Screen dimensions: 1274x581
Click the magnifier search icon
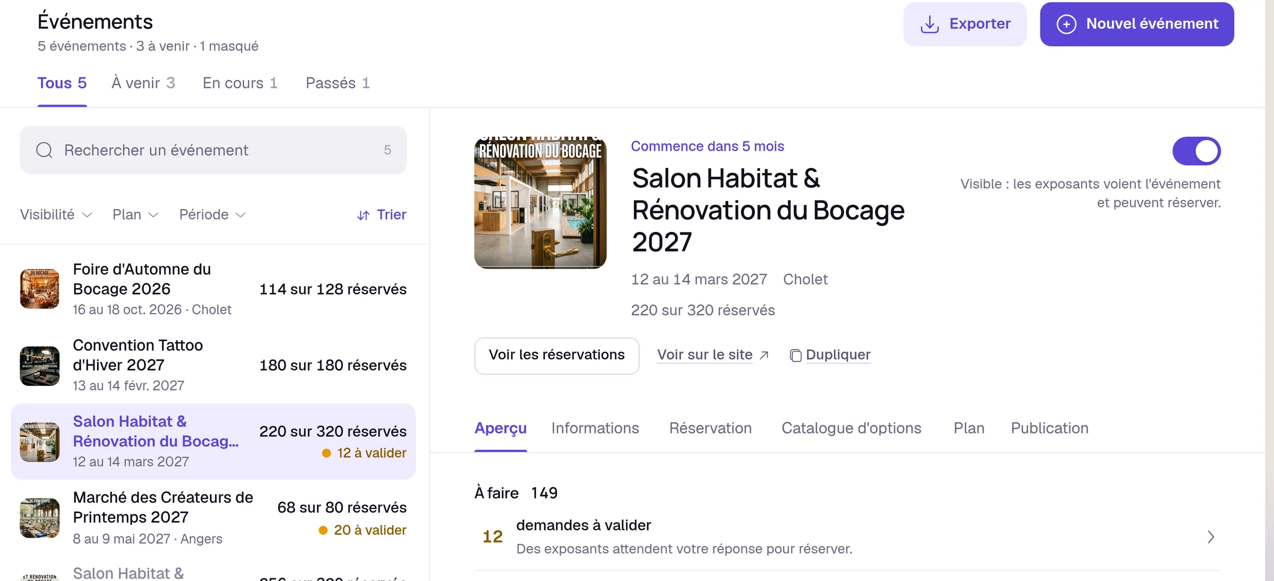[x=44, y=150]
